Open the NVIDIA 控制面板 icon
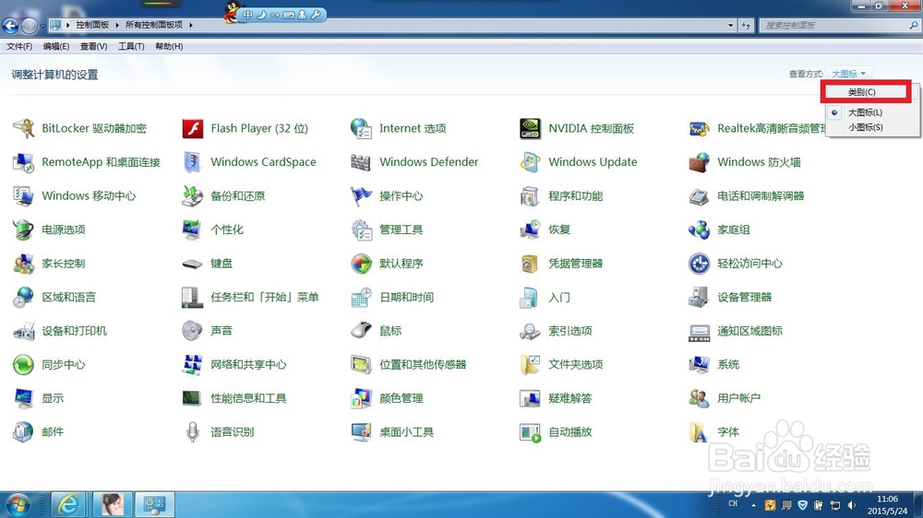 530,128
